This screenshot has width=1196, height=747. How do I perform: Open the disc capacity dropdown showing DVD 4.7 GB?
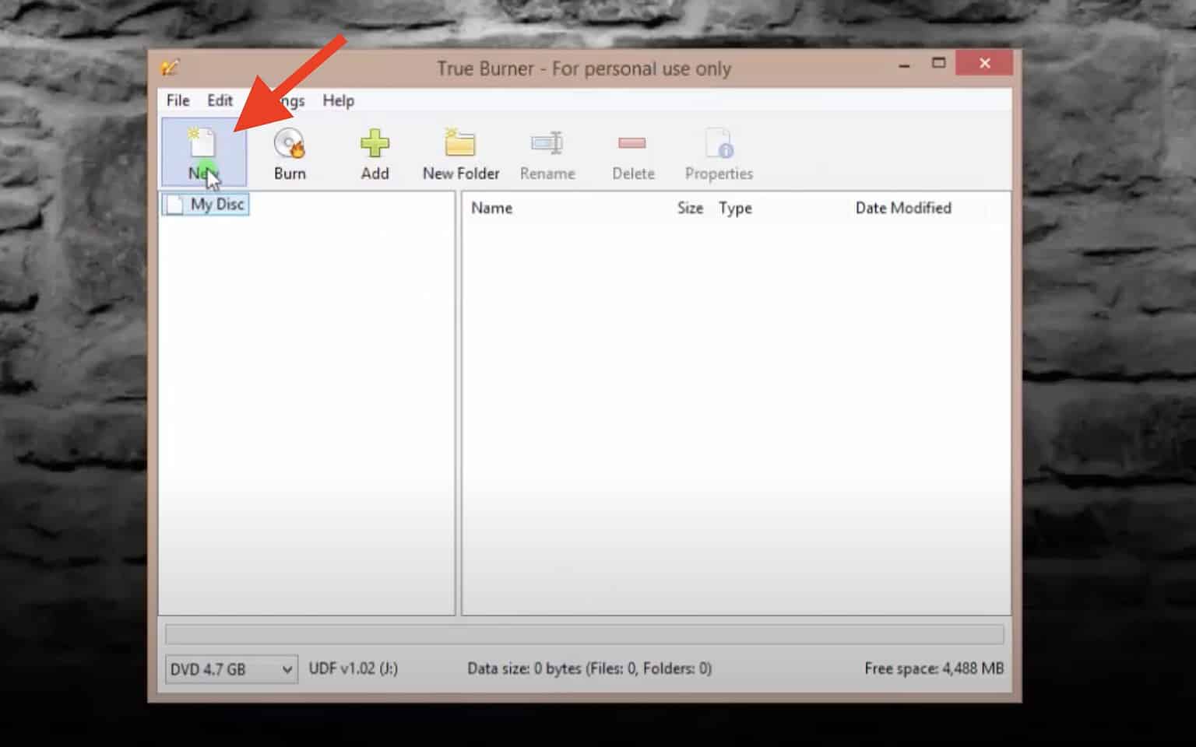[230, 668]
